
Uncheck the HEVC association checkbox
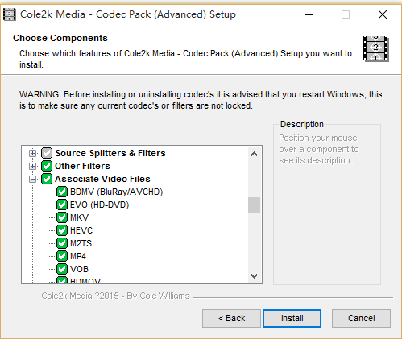[x=62, y=230]
